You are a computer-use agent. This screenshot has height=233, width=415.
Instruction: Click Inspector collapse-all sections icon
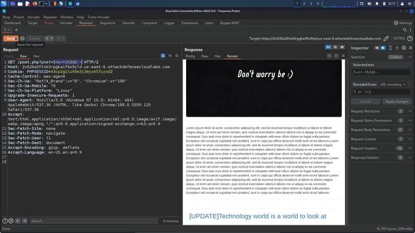[397, 48]
